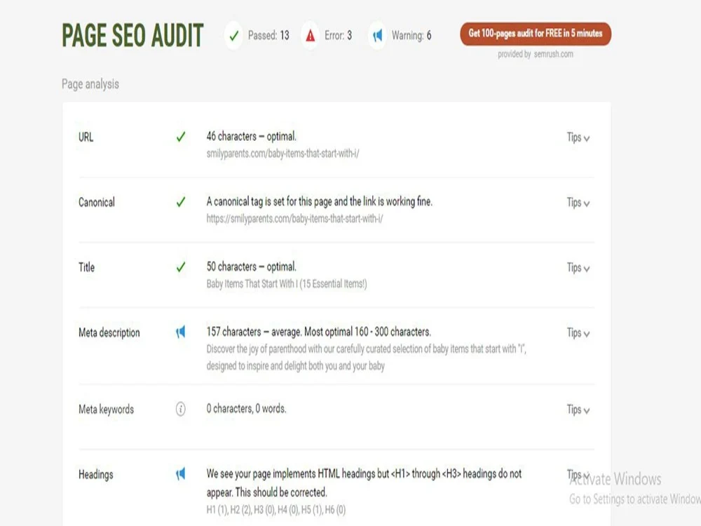Click the green checkmark beside Canonical
Image resolution: width=701 pixels, height=526 pixels.
pyautogui.click(x=181, y=202)
